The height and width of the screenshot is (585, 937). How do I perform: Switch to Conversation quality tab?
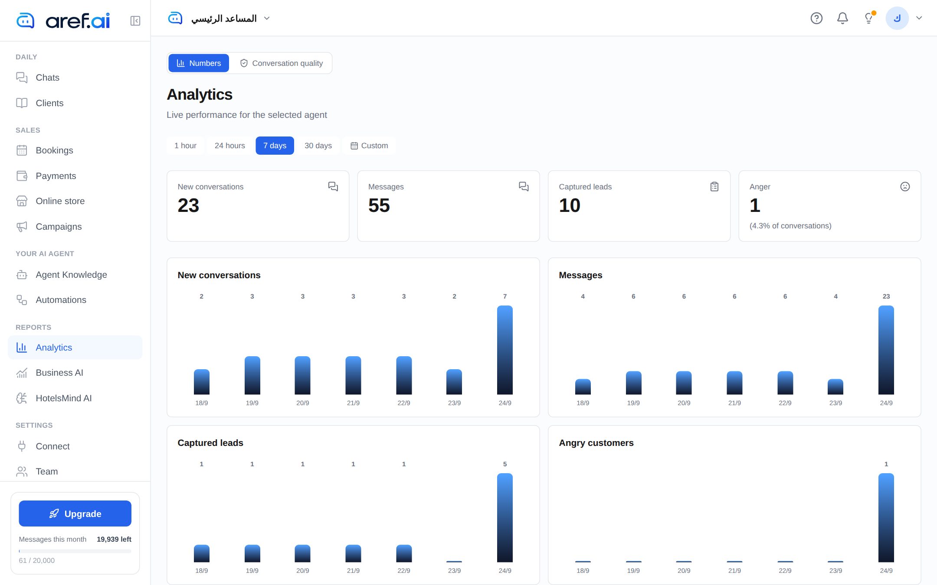click(x=281, y=63)
